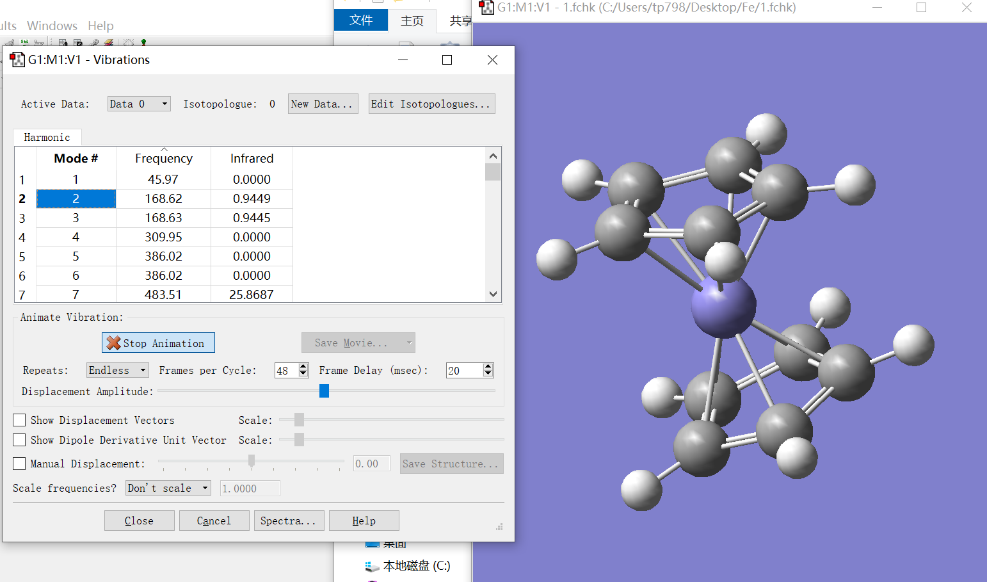Image resolution: width=987 pixels, height=582 pixels.
Task: Expand the Repeats Endless dropdown
Action: pos(118,370)
